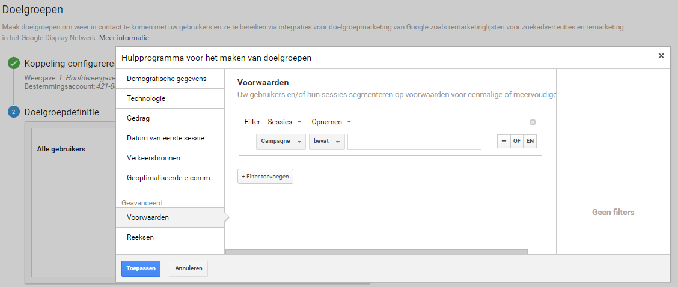This screenshot has height=287, width=678.
Task: Click the Voorwaarden heading in main panel
Action: pyautogui.click(x=263, y=82)
